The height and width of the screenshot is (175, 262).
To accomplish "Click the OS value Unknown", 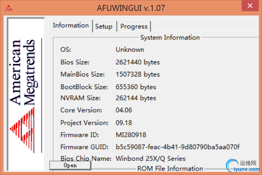I will 130,49.
